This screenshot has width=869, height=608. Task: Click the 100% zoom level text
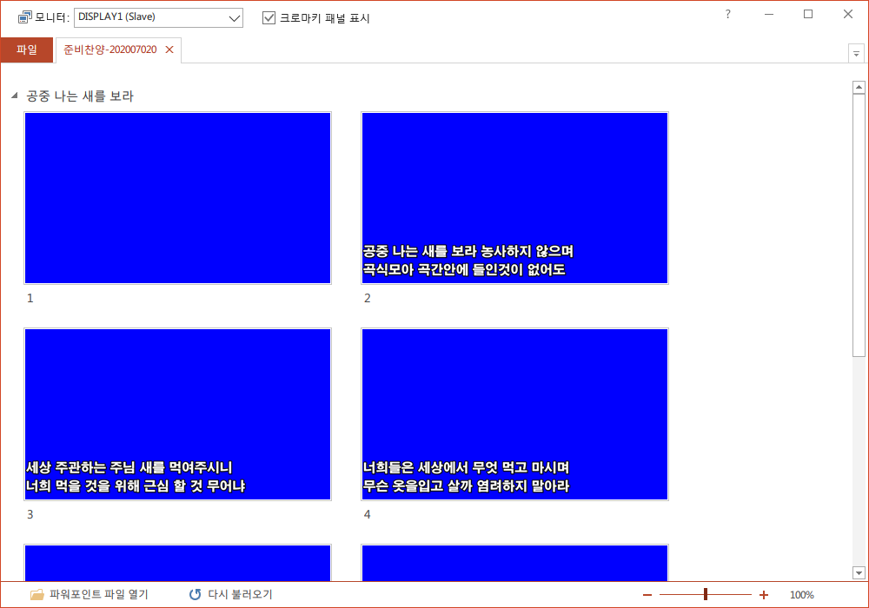(x=802, y=595)
